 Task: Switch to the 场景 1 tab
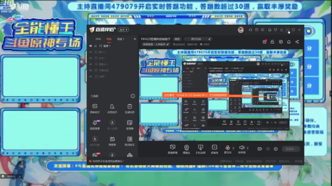(121, 39)
